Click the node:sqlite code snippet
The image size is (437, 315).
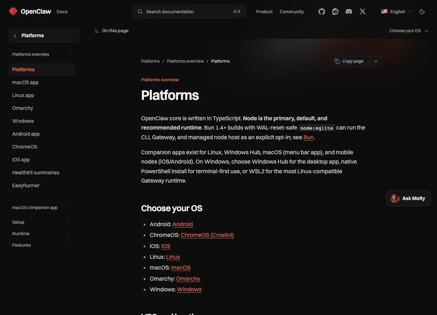click(317, 128)
